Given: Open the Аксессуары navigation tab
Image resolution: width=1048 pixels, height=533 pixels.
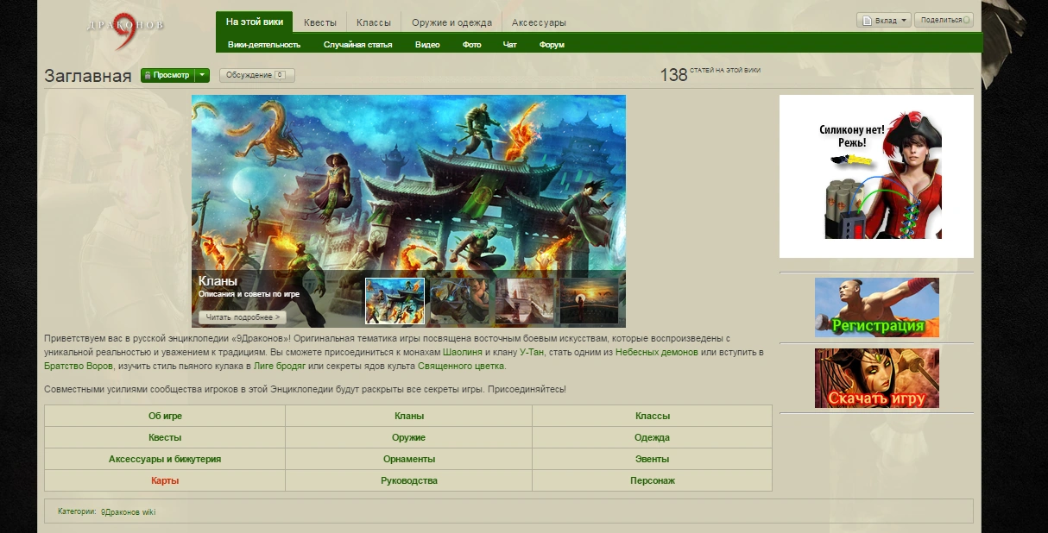Looking at the screenshot, I should tap(539, 22).
